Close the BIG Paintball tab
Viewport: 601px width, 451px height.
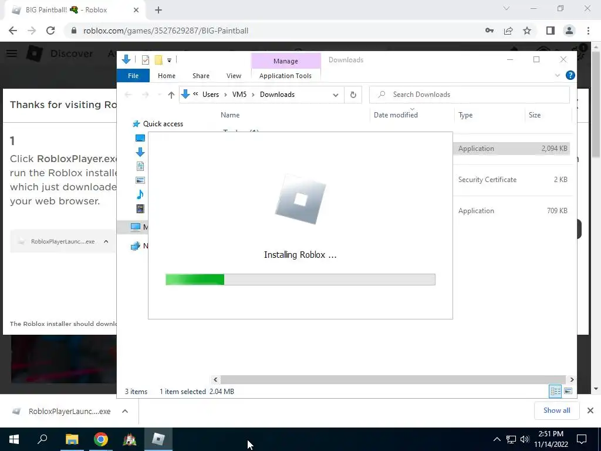point(136,10)
